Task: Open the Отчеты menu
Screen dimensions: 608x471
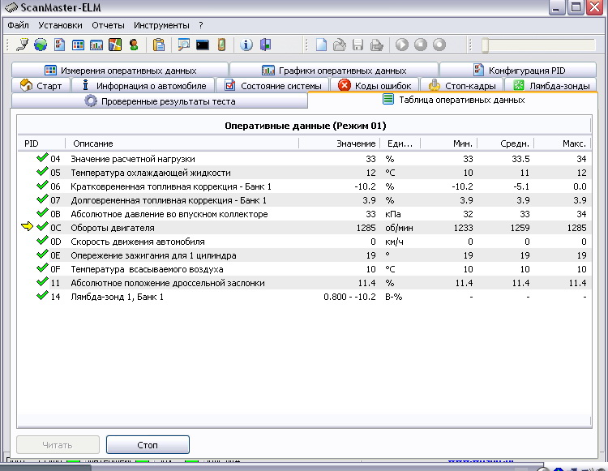Action: click(x=108, y=25)
